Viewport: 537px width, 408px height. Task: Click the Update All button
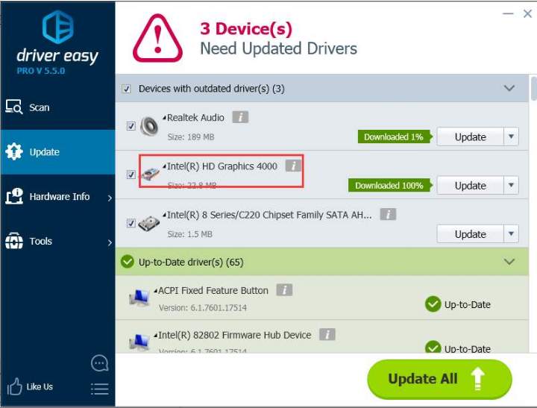[x=439, y=379]
